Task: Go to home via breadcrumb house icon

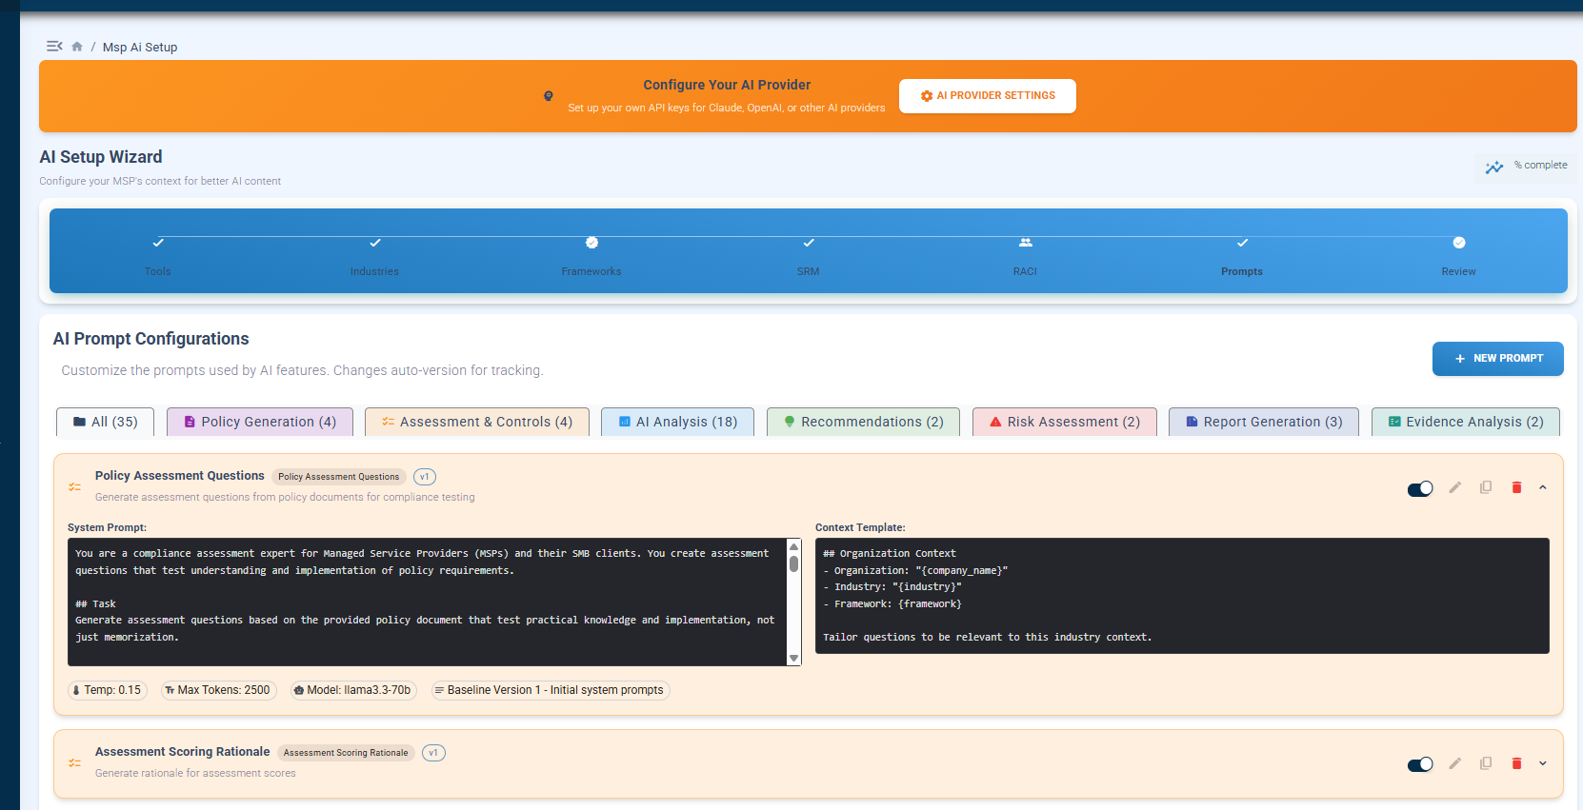Action: (x=77, y=47)
